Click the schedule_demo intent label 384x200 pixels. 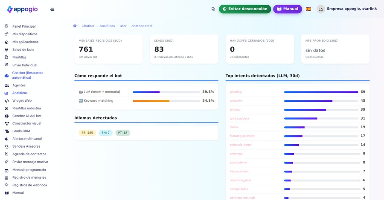click(241, 145)
